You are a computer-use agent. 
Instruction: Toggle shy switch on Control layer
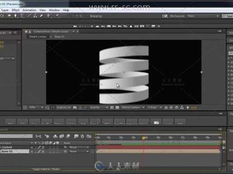point(32,147)
